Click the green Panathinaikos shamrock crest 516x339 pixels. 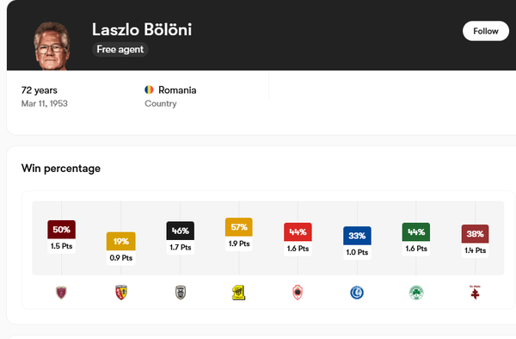coord(416,293)
